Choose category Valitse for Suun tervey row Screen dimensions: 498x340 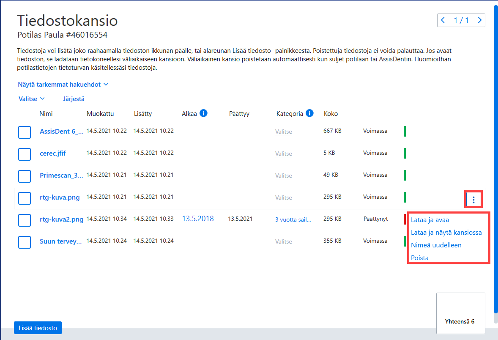(284, 241)
